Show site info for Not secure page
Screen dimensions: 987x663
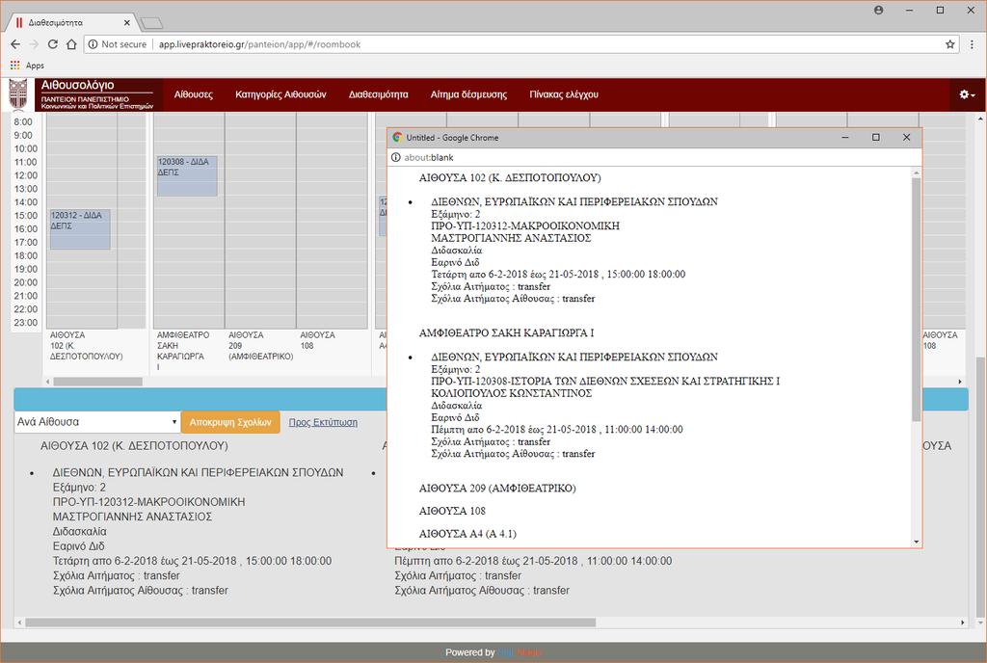pos(118,44)
